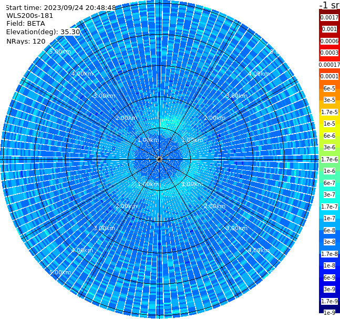Click the 'Start time: 2023/09/24 20:48:48' header text

pos(60,7)
